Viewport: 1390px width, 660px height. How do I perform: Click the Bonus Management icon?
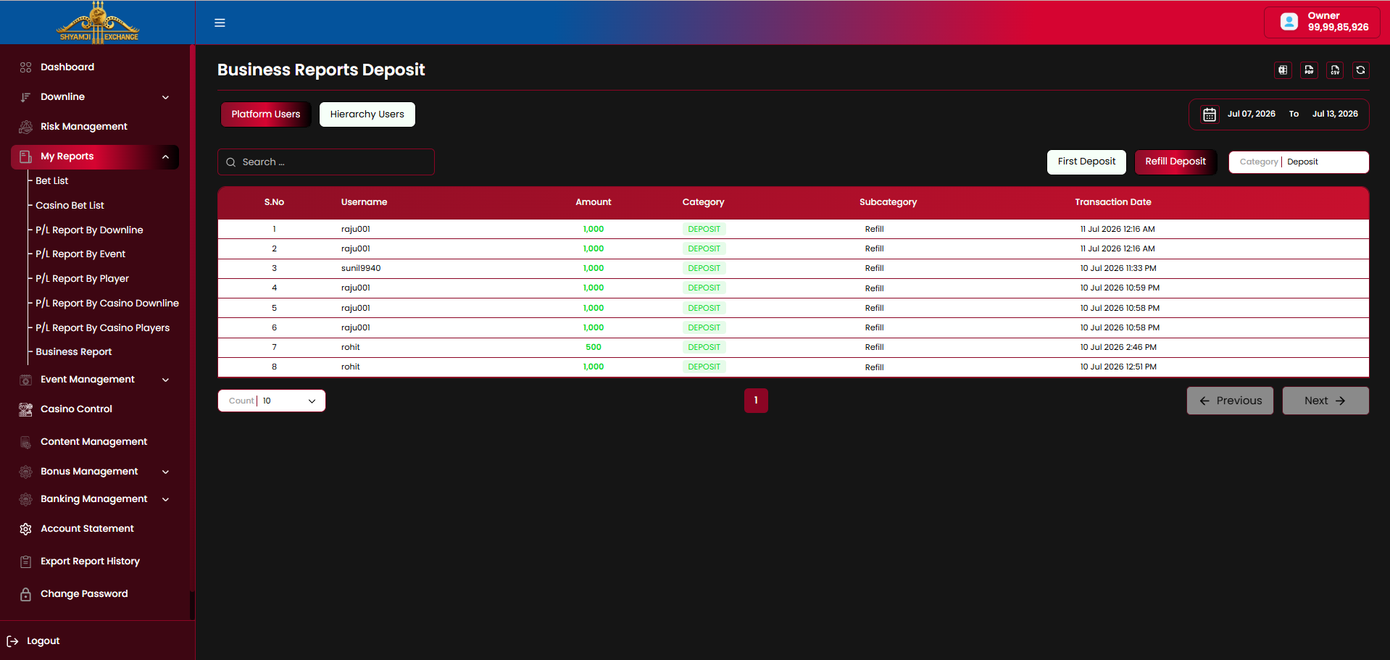pyautogui.click(x=25, y=472)
